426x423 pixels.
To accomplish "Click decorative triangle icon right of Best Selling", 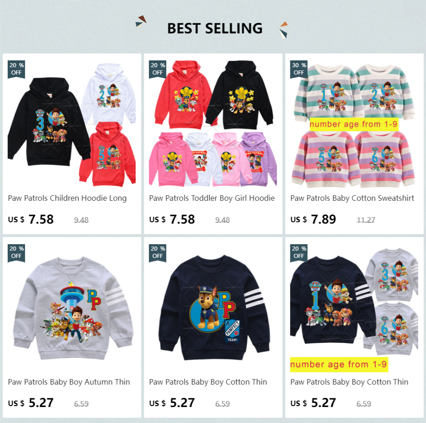I will coord(284,30).
